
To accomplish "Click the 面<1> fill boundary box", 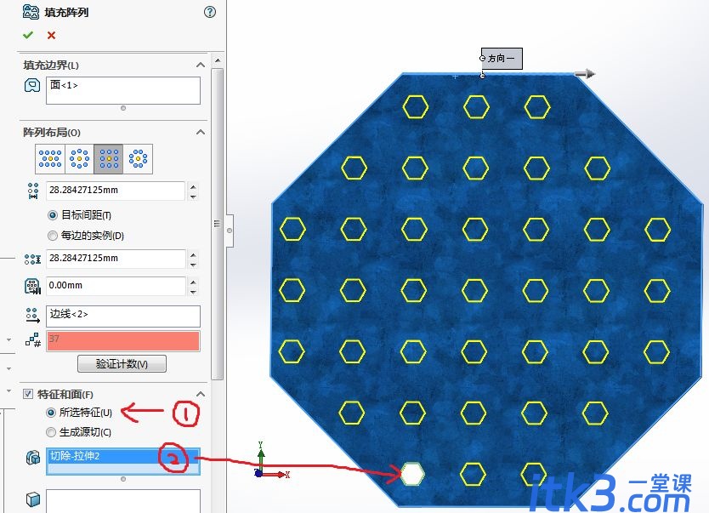I will 123,90.
